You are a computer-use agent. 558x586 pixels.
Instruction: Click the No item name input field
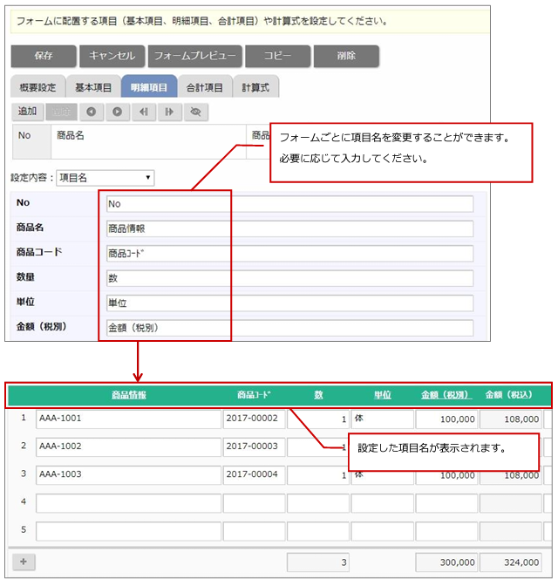tap(289, 204)
